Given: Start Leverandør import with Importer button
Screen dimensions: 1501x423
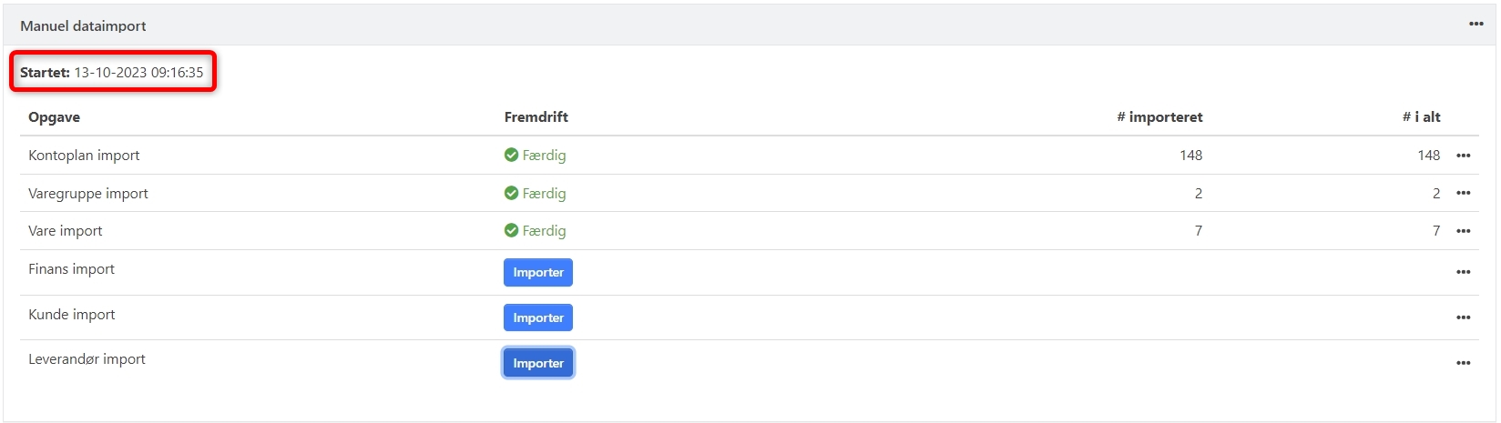Looking at the screenshot, I should pyautogui.click(x=538, y=363).
